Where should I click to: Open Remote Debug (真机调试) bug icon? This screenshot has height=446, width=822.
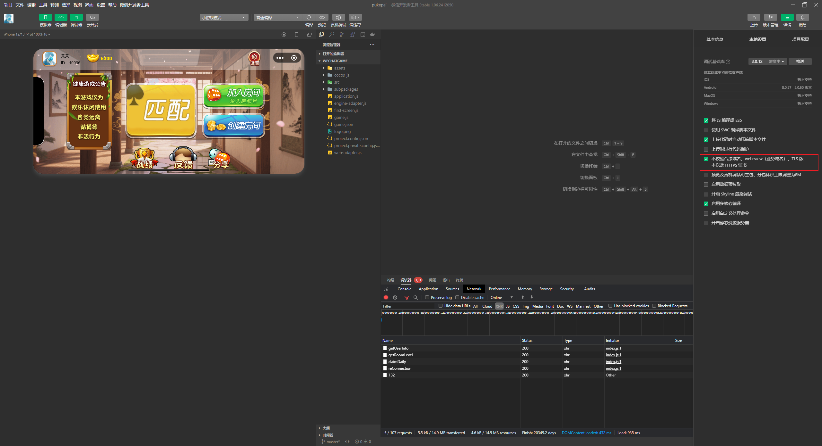338,17
